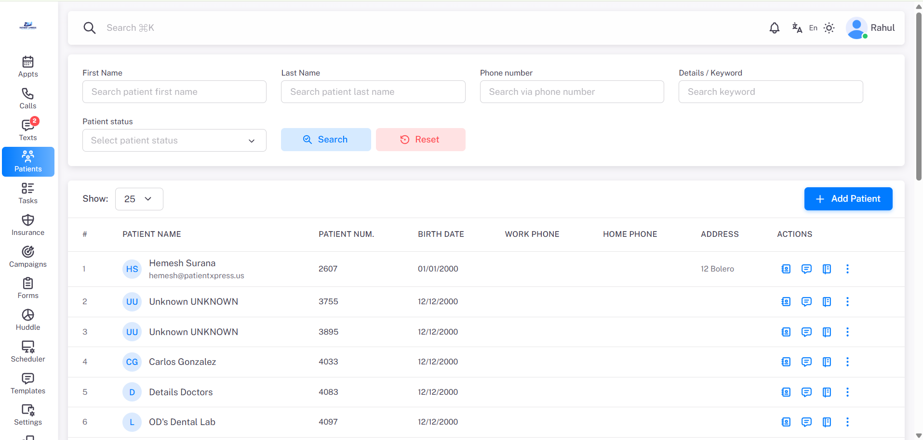Click Rahul's profile avatar with online status
The width and height of the screenshot is (923, 440).
[856, 27]
